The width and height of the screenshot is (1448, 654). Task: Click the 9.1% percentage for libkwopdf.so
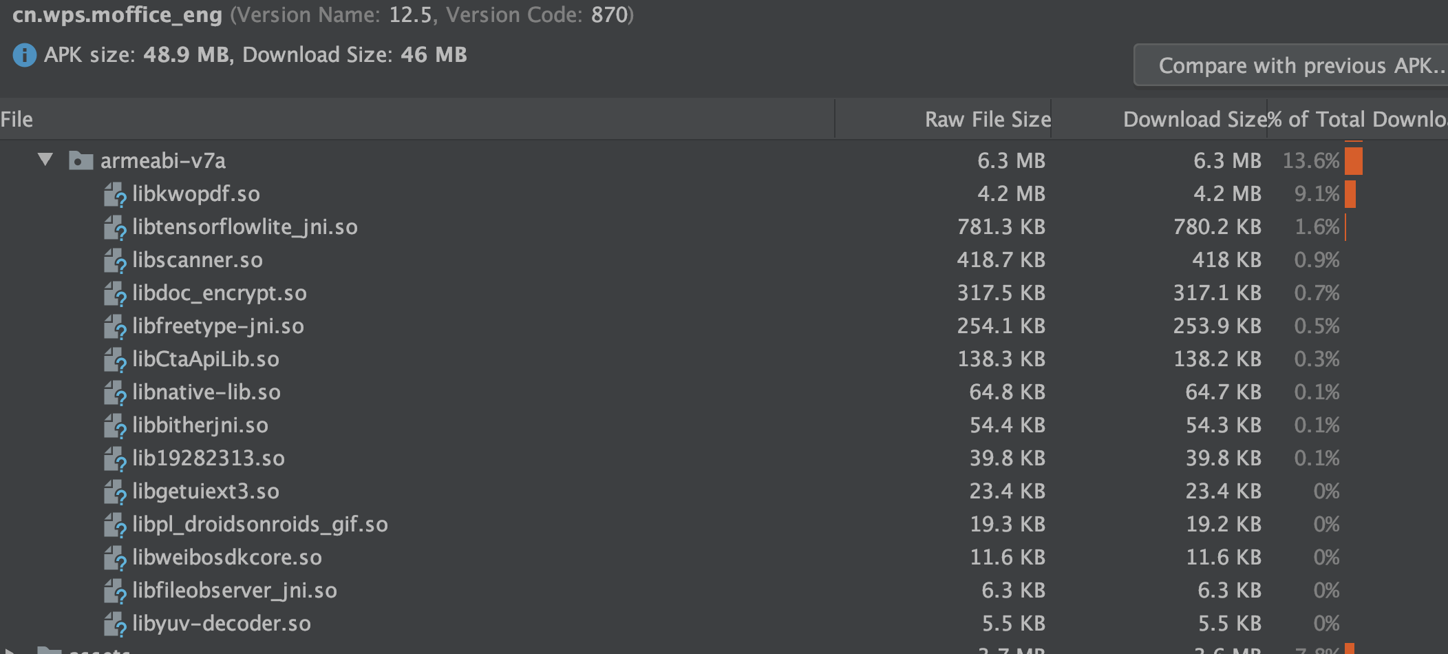click(1317, 193)
